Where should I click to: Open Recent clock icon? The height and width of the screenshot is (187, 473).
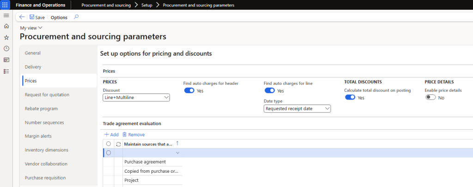pyautogui.click(x=6, y=48)
